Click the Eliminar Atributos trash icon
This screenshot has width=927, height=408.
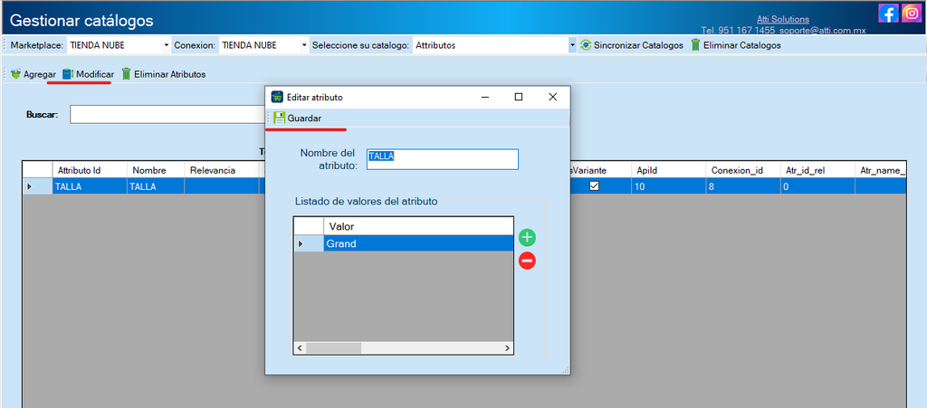[126, 74]
